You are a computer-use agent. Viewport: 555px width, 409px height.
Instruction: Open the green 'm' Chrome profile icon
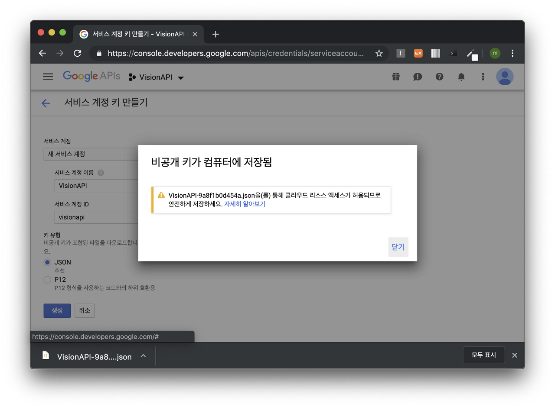coord(495,53)
